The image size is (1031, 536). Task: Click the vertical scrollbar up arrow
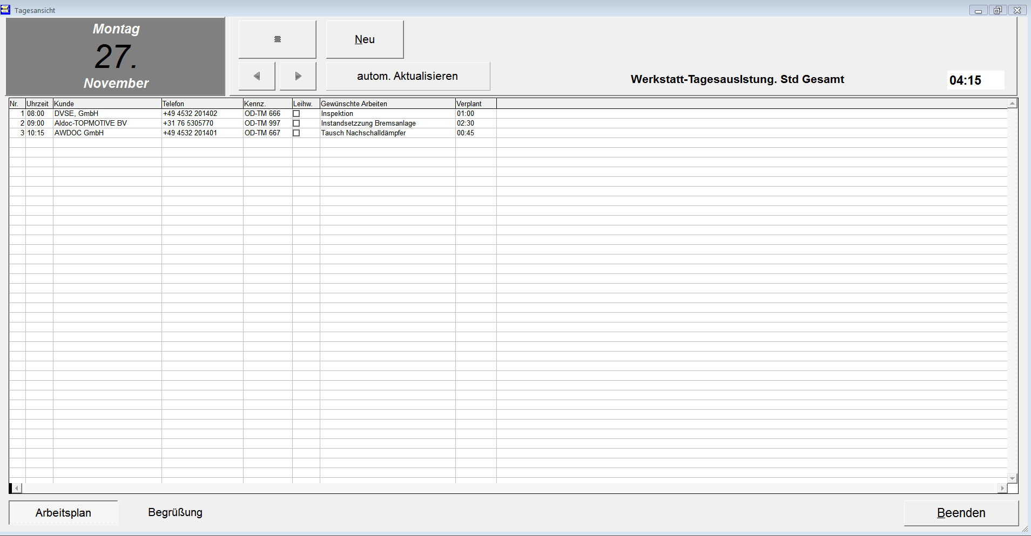(x=1013, y=103)
